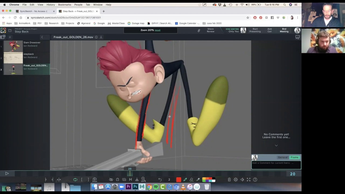The height and width of the screenshot is (194, 345).
Task: Open SyncSketch logo home icon
Action: pos(3,30)
